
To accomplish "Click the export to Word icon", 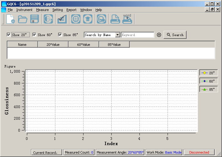I will point(127,19).
